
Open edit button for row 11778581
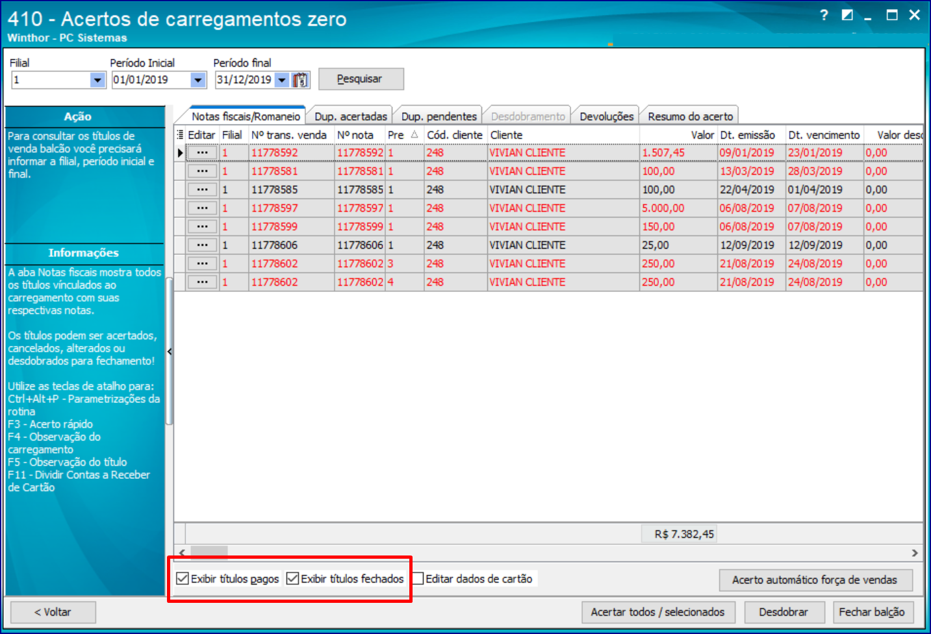pos(202,171)
